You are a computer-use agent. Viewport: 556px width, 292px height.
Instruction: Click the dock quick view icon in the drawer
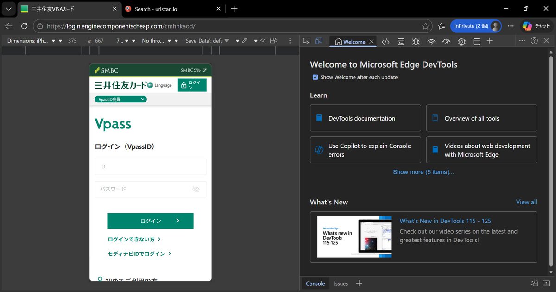point(534,283)
